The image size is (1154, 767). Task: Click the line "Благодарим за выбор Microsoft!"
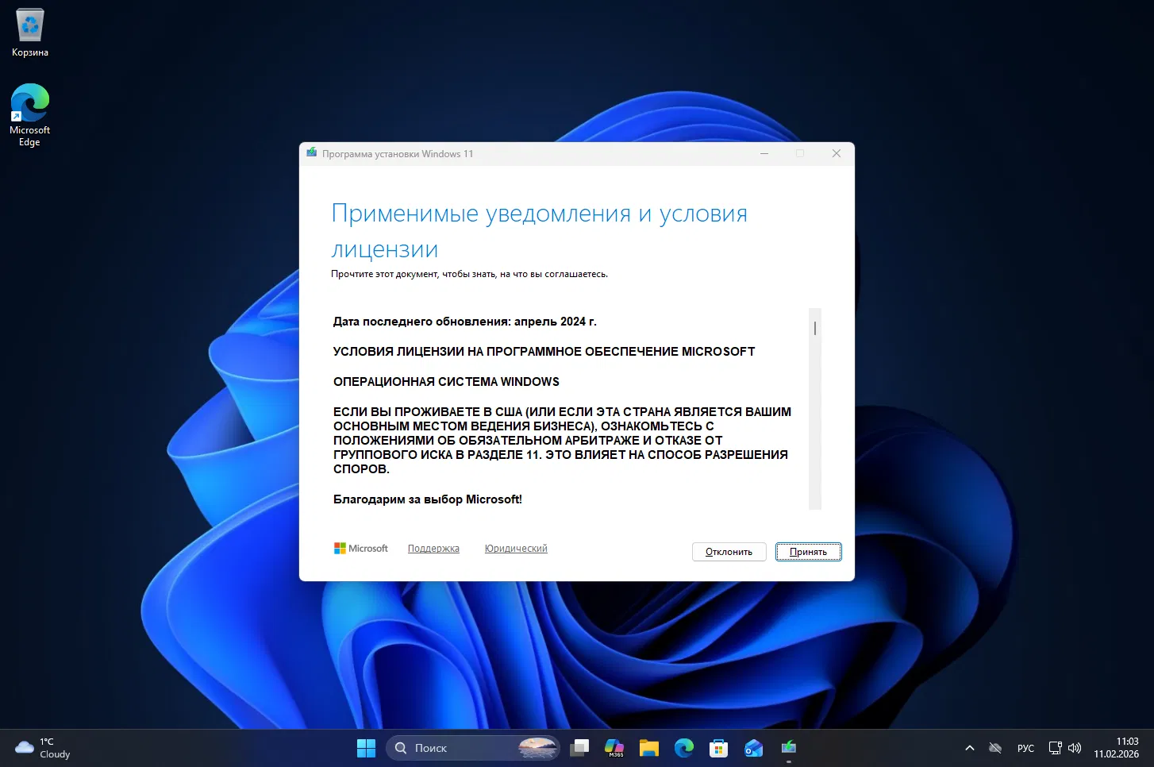428,499
